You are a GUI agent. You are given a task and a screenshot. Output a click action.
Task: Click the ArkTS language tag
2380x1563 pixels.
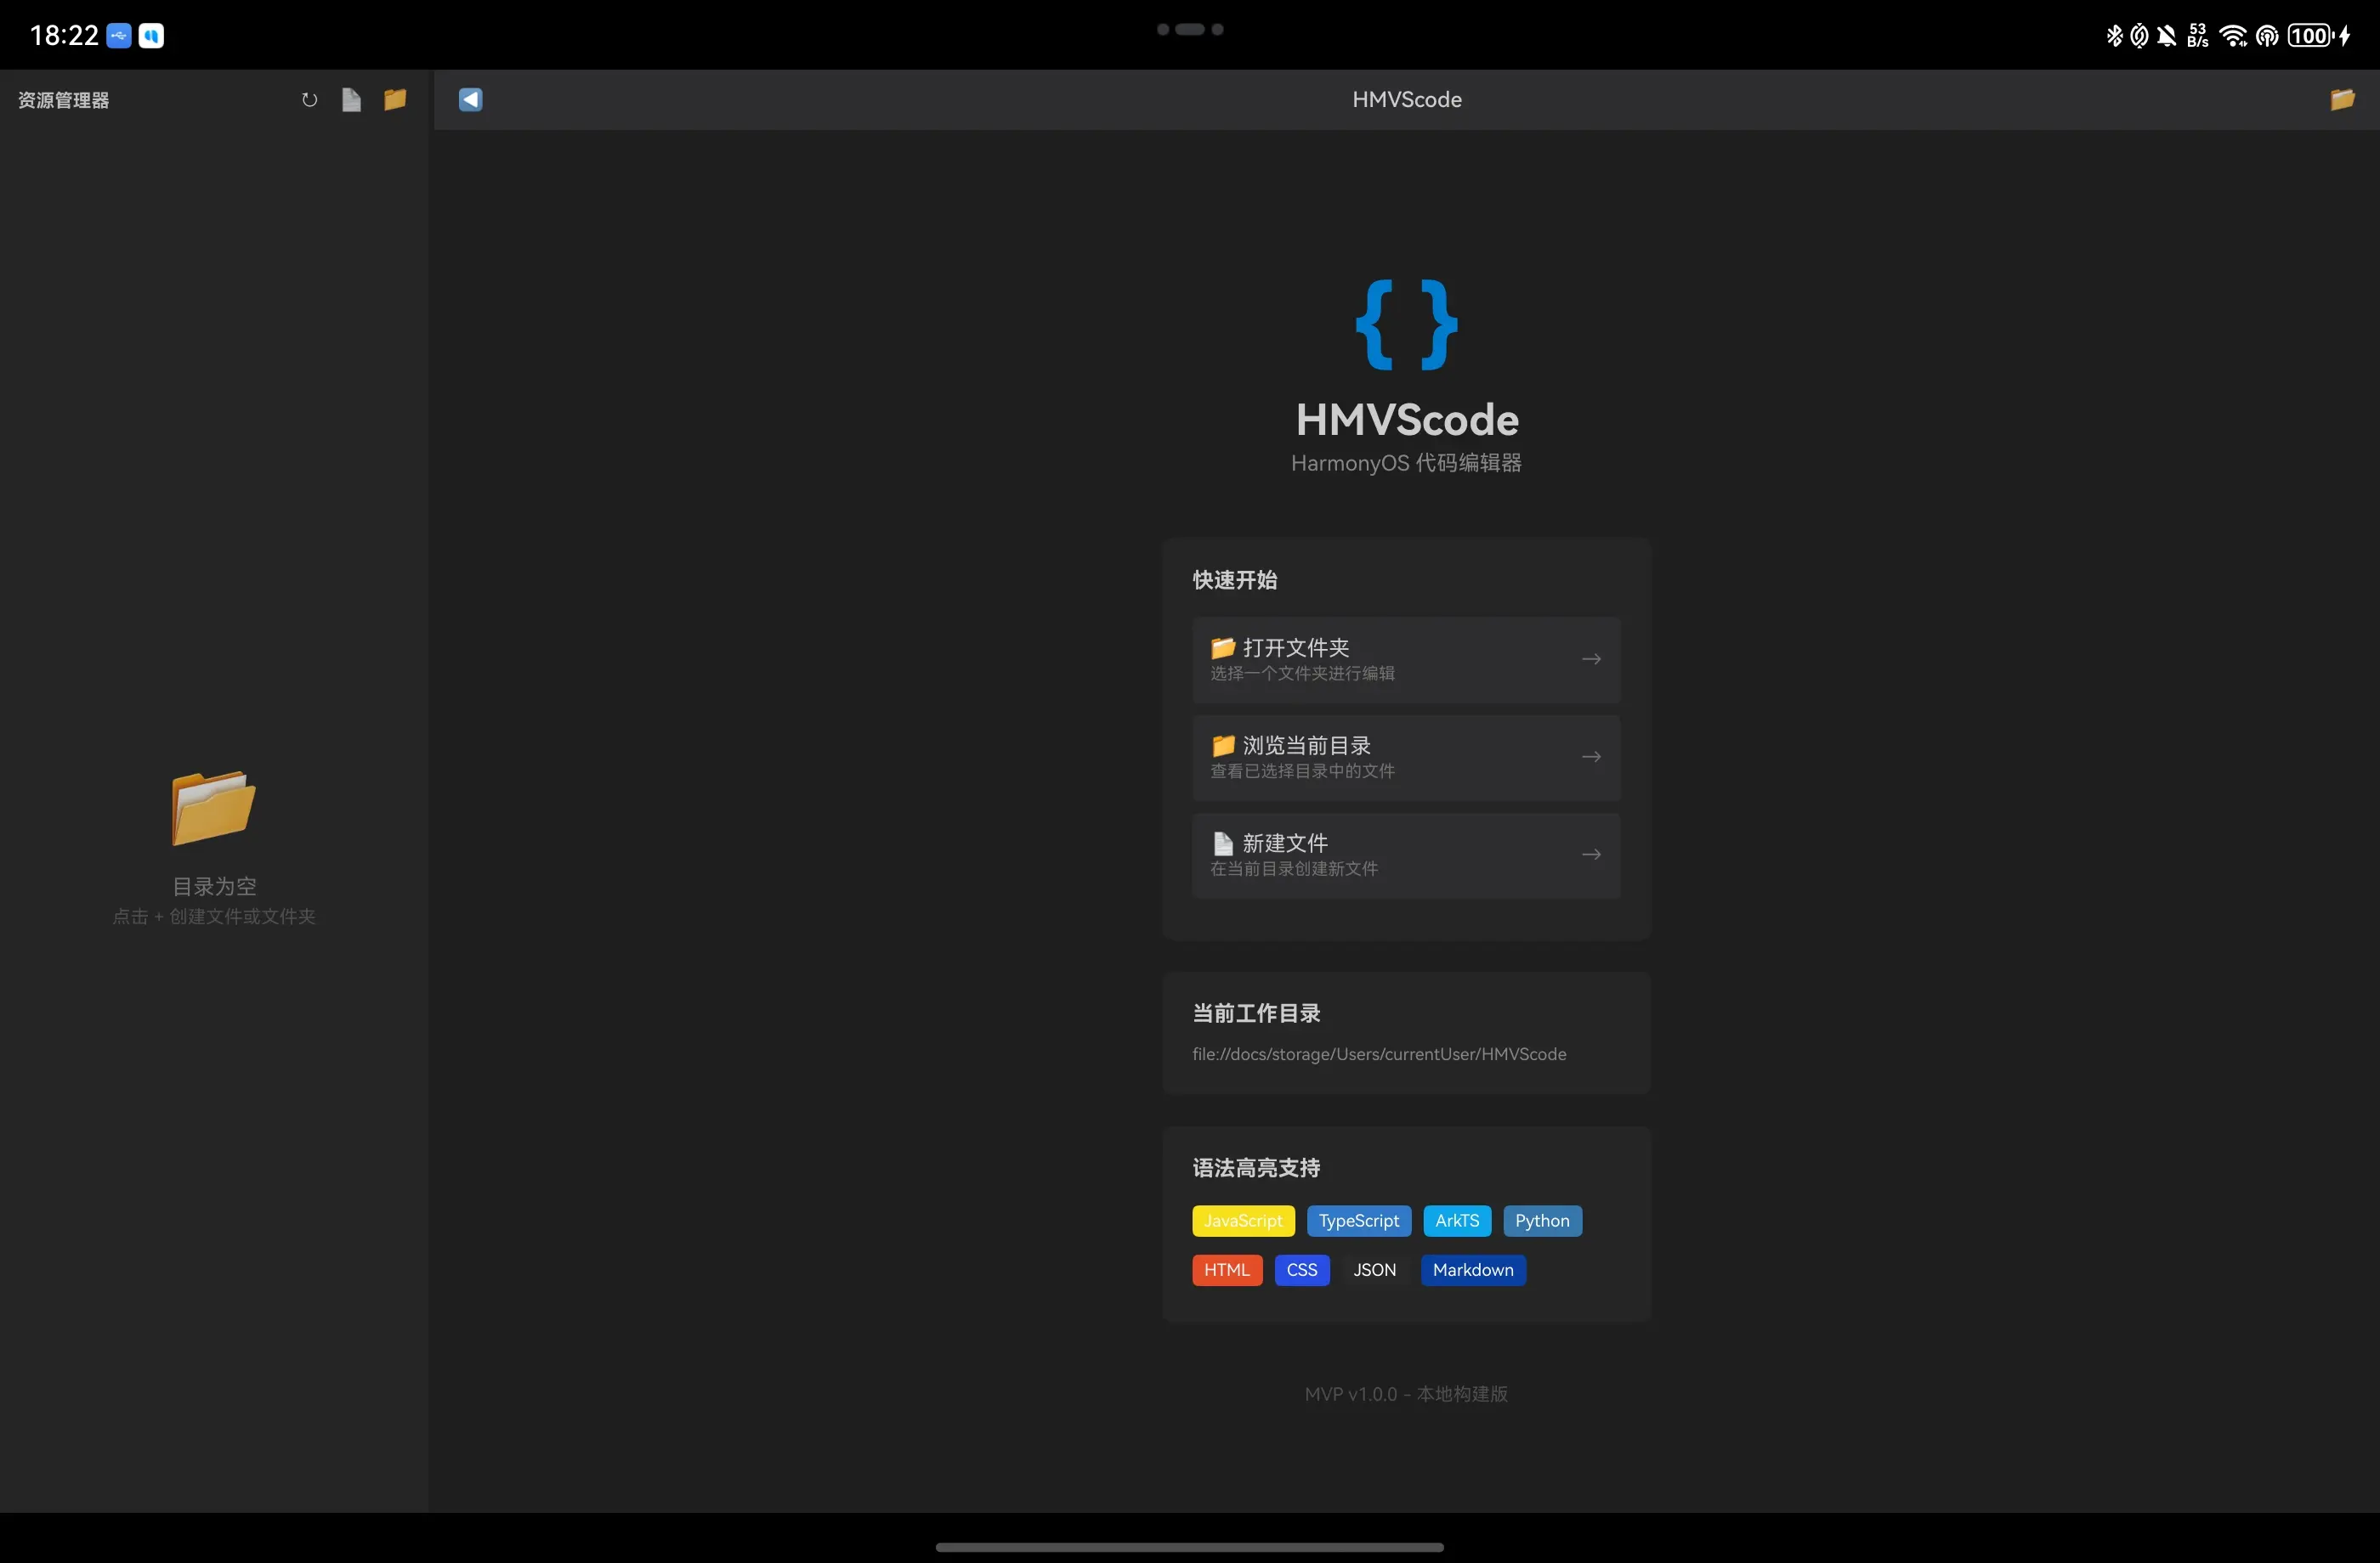pyautogui.click(x=1456, y=1222)
